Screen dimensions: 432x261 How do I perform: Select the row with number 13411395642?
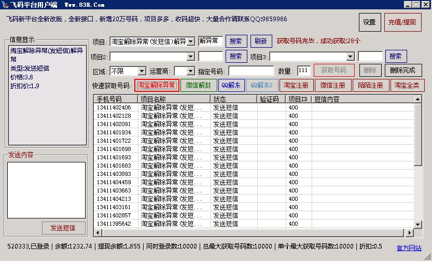[x=254, y=224]
